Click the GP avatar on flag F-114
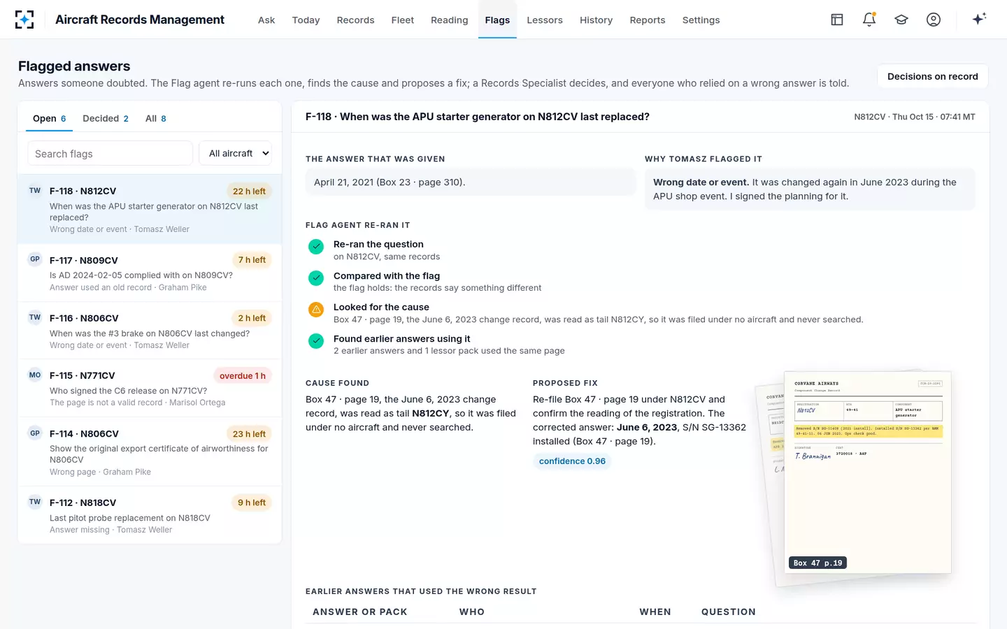This screenshot has height=629, width=1007. tap(35, 433)
